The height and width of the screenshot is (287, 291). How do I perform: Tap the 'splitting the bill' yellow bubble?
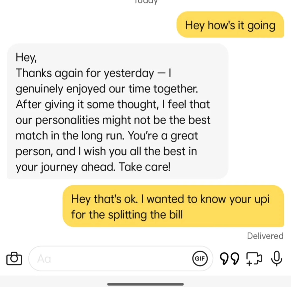(x=173, y=206)
